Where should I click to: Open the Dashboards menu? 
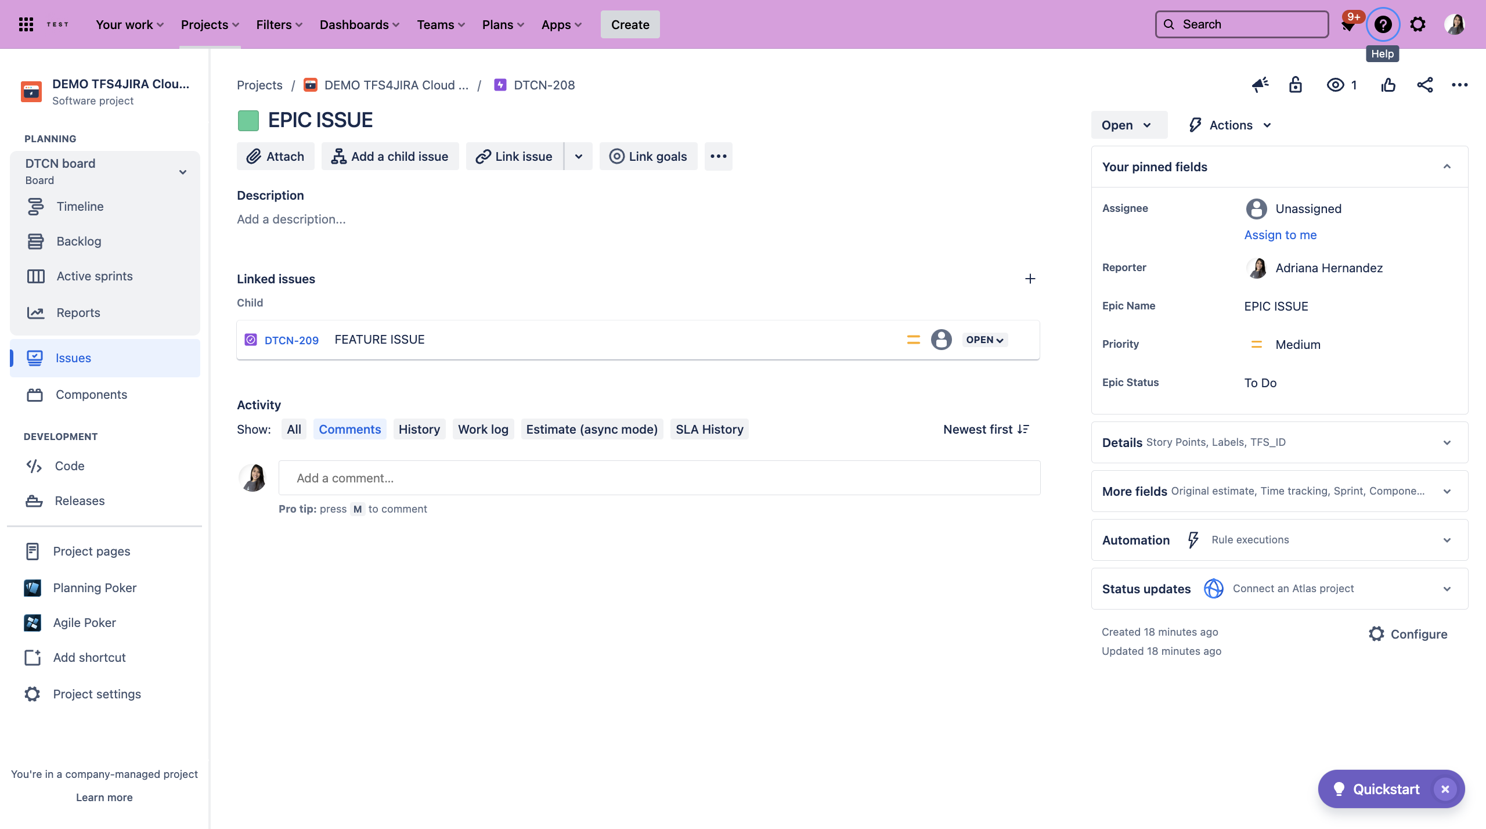(359, 24)
